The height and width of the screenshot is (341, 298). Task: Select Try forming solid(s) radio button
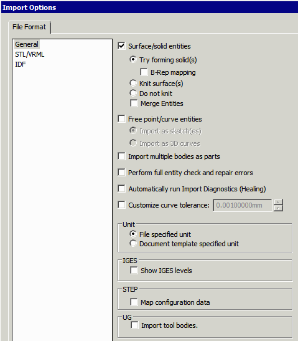[133, 59]
